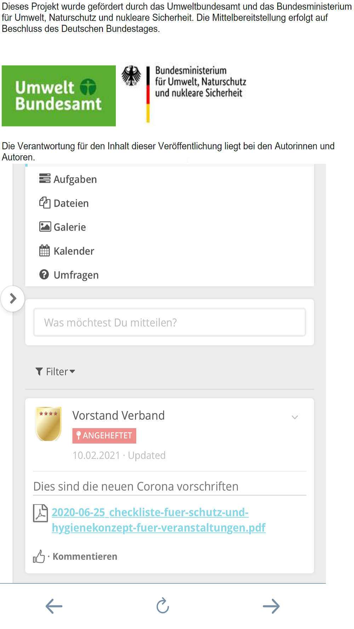Open the Kalender menu item

[67, 251]
